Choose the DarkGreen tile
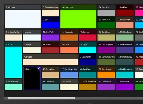 coord(106,23)
